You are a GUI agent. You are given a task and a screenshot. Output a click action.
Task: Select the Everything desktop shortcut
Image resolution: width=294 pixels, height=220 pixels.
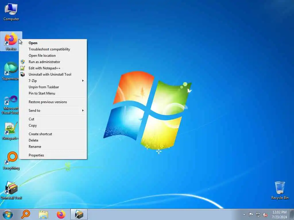[x=11, y=160]
